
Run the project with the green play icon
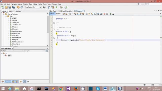point(56,7)
